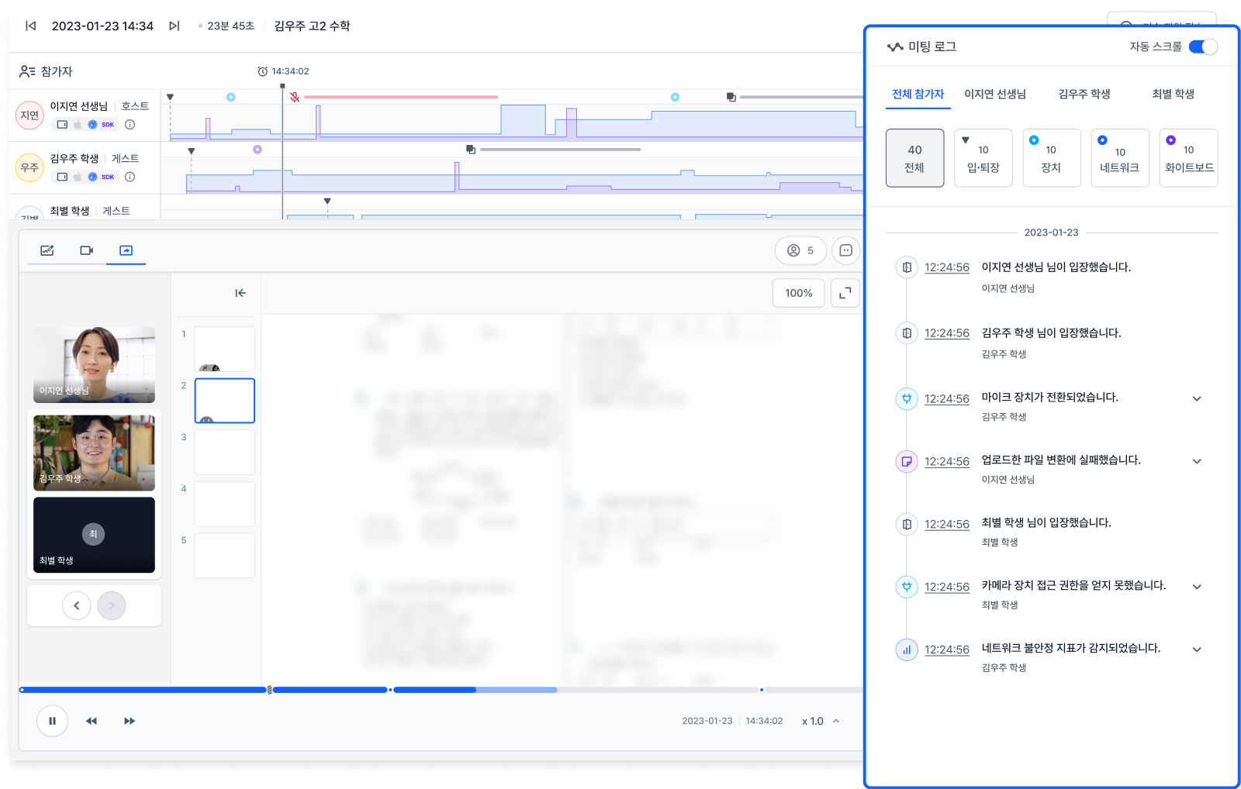Click 이지연 선생님 screen share timeline marker
1241x789 pixels.
coord(731,97)
